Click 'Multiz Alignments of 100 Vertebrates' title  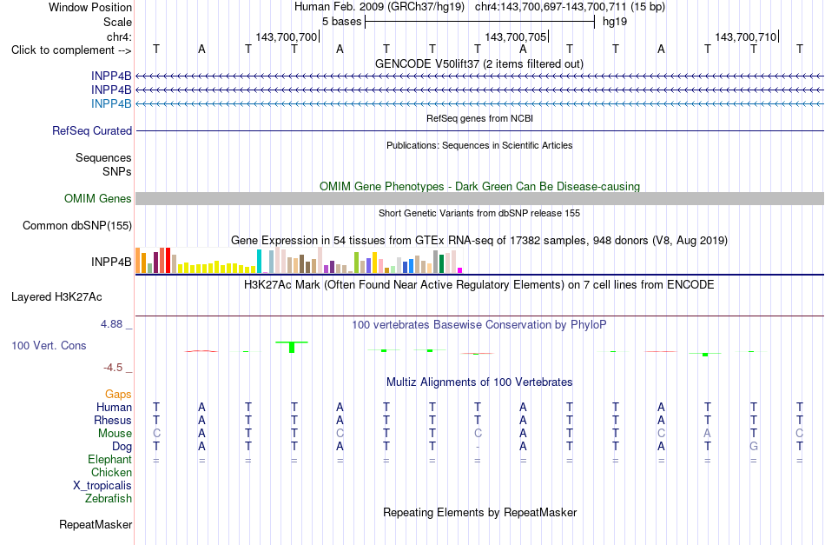click(x=479, y=382)
